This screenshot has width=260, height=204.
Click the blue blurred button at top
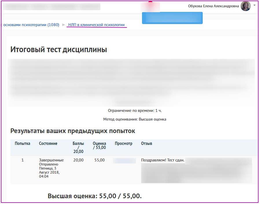pos(172,18)
